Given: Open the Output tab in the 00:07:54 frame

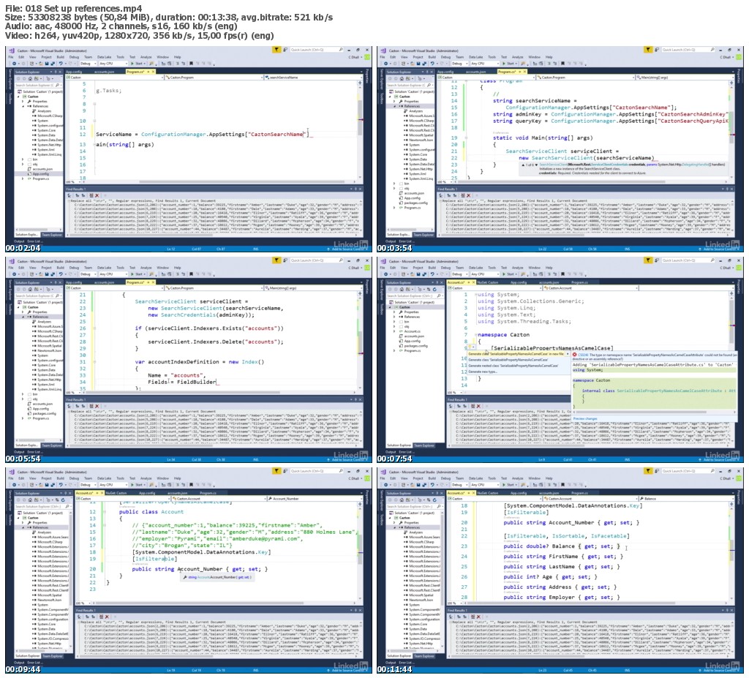Looking at the screenshot, I should click(391, 452).
